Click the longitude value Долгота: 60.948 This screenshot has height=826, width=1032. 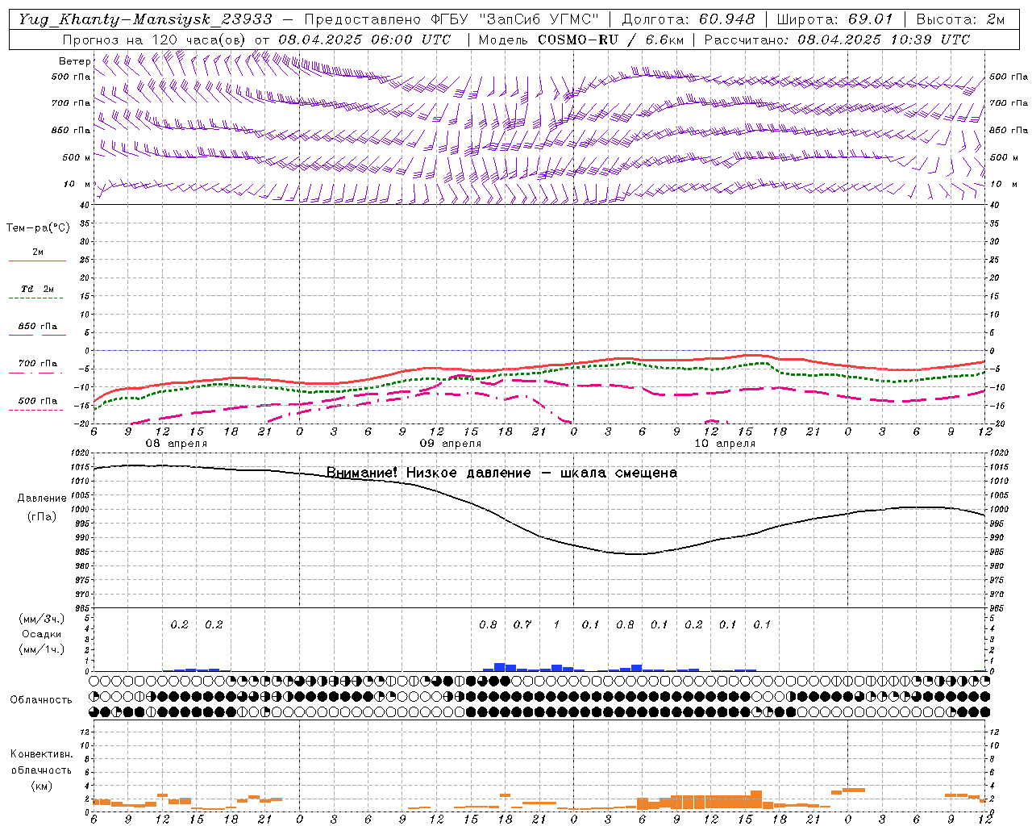[x=689, y=19]
